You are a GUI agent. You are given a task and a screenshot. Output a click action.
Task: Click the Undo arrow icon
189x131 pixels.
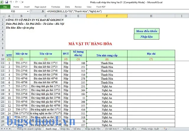coord(11,2)
